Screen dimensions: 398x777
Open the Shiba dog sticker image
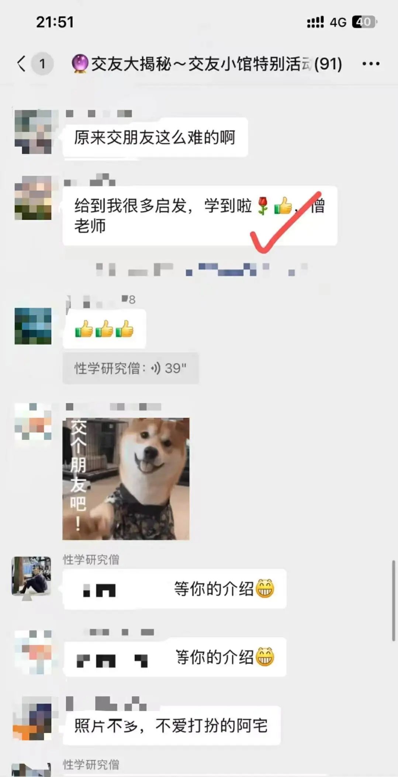tap(126, 479)
